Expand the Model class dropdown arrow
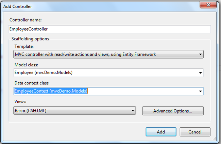221x144 pixels. [201, 73]
